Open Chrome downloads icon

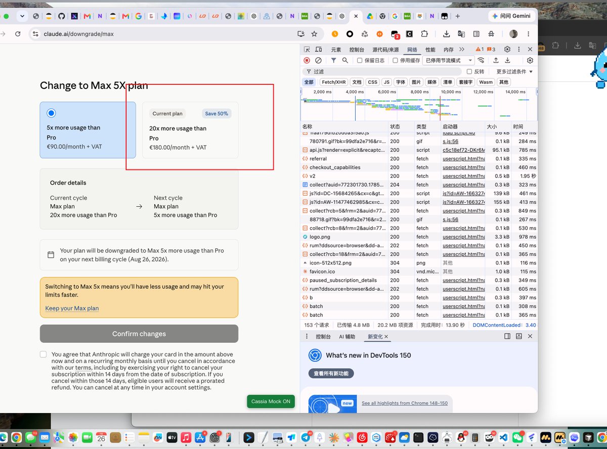(x=447, y=34)
